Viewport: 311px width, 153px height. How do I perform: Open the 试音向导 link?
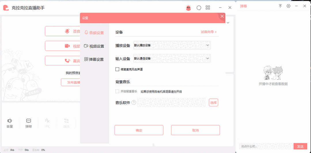209,32
